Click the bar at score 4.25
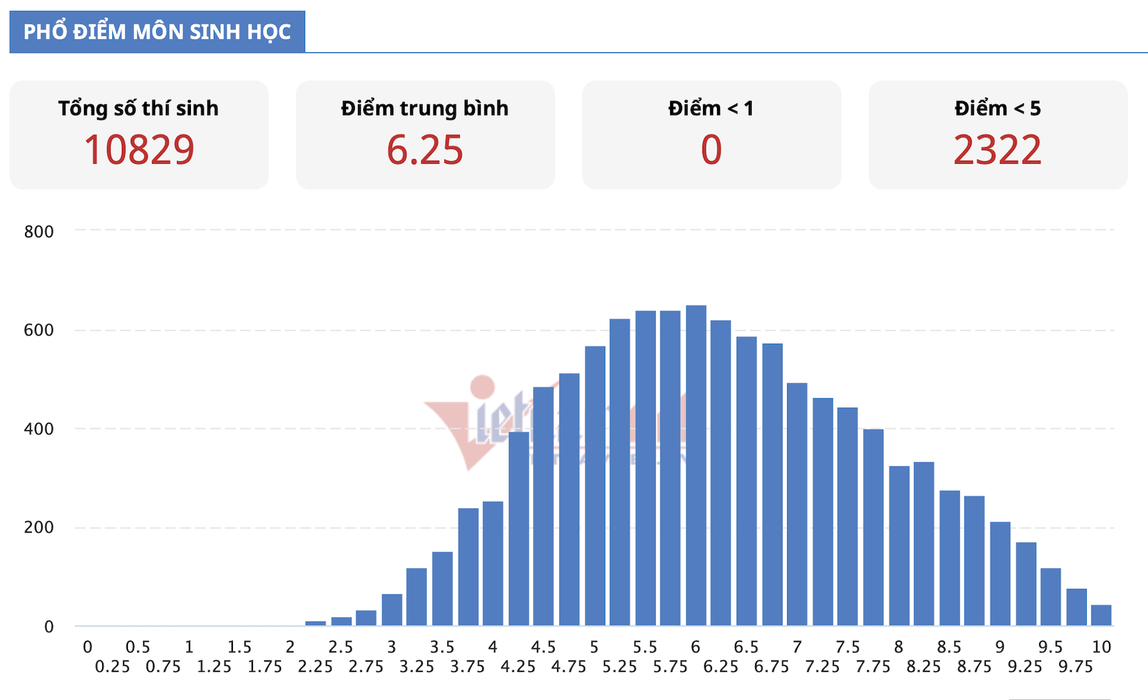1148x700 pixels. click(519, 528)
